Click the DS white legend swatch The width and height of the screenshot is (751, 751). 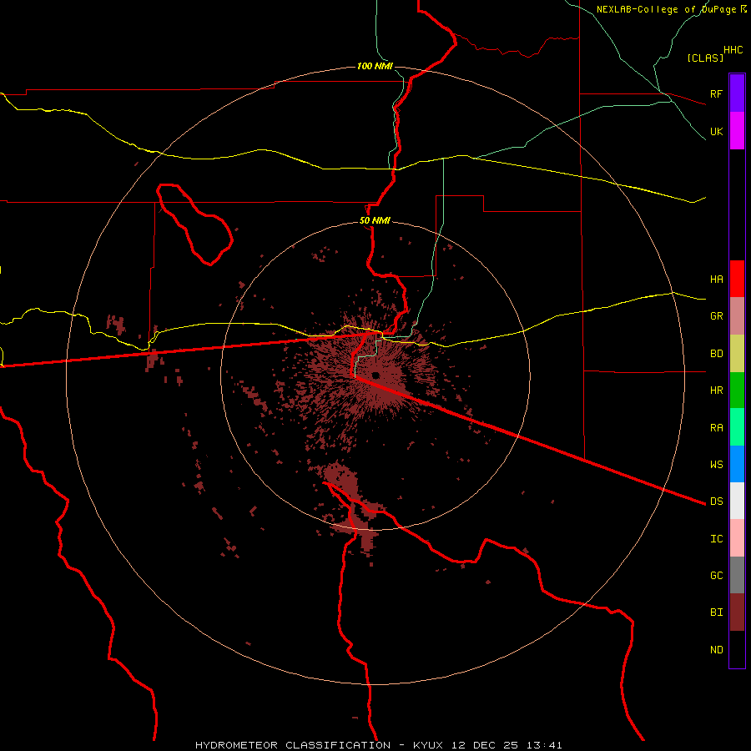tap(737, 501)
